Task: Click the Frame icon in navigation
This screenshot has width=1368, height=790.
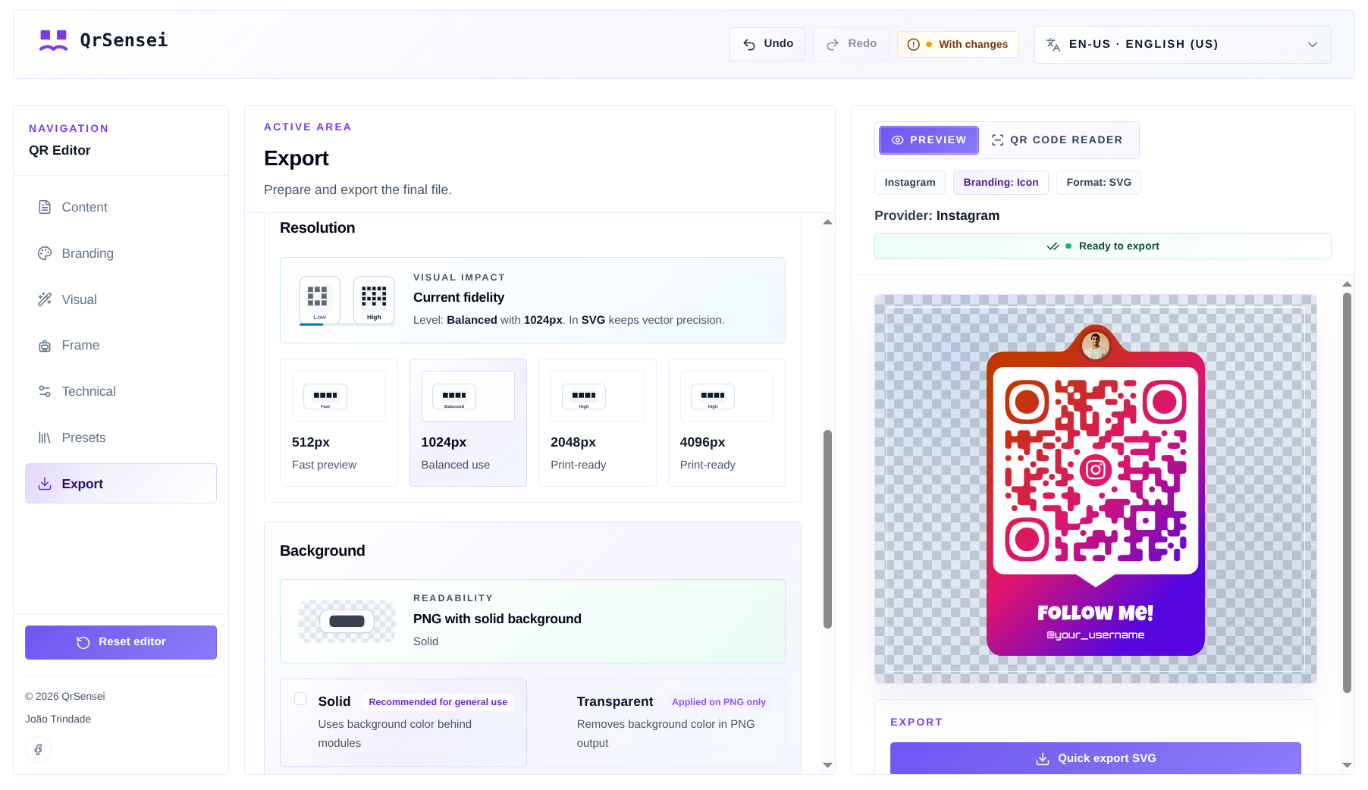Action: pos(45,346)
